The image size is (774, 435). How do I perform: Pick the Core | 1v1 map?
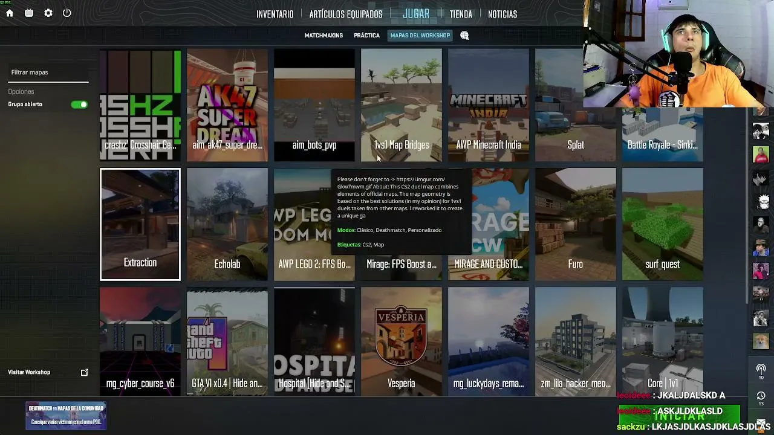coord(663,342)
